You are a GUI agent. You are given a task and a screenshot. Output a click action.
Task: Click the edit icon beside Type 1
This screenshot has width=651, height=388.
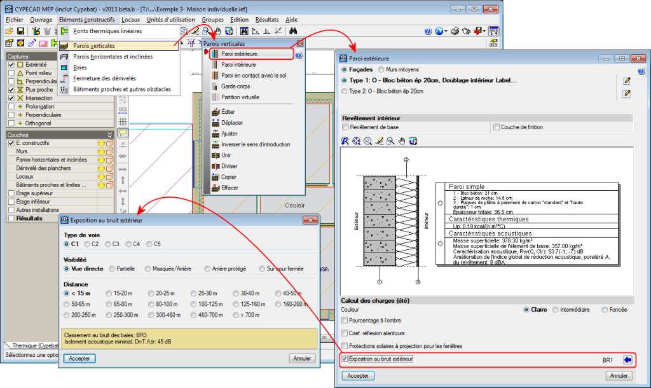627,81
